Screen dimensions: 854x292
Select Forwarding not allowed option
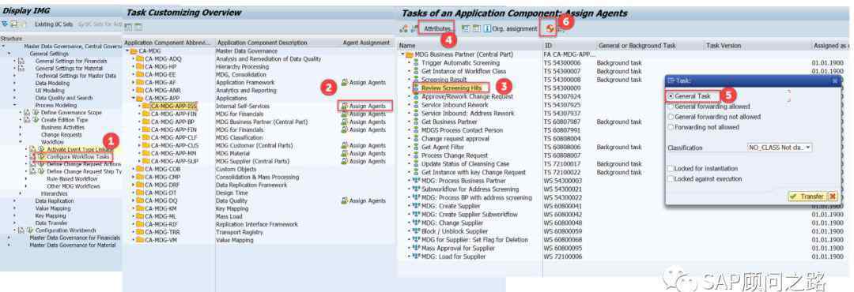(671, 127)
